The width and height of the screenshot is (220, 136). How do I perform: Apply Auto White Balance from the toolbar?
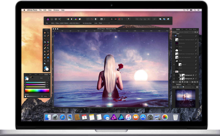80,19
